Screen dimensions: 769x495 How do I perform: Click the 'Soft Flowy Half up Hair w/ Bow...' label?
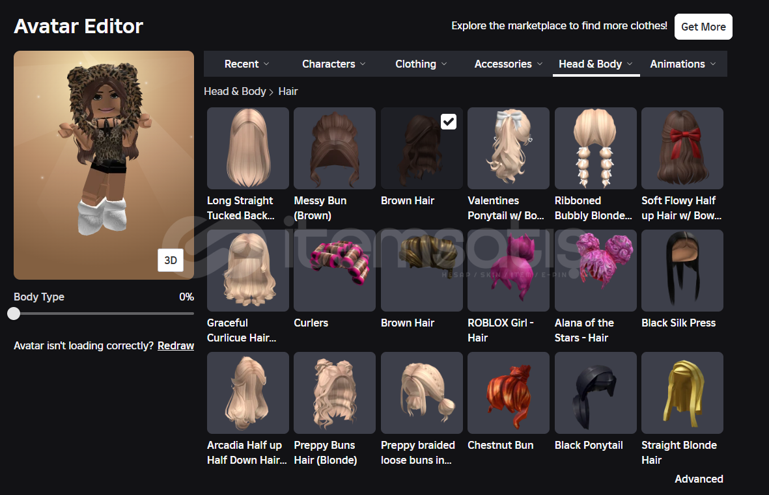682,207
